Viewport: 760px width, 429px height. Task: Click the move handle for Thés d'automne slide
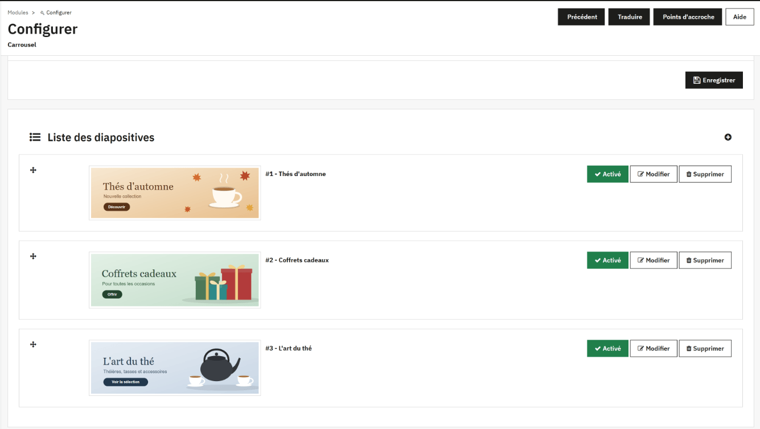(33, 170)
